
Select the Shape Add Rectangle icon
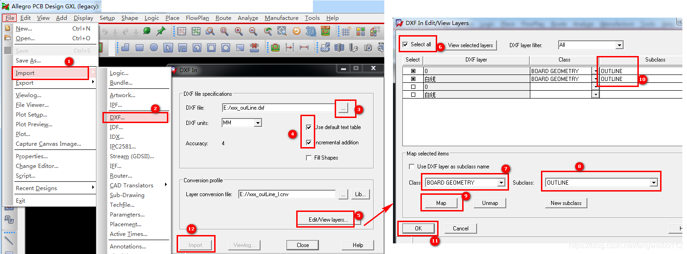140,48
